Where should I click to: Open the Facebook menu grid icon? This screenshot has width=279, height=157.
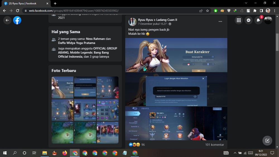[239, 20]
